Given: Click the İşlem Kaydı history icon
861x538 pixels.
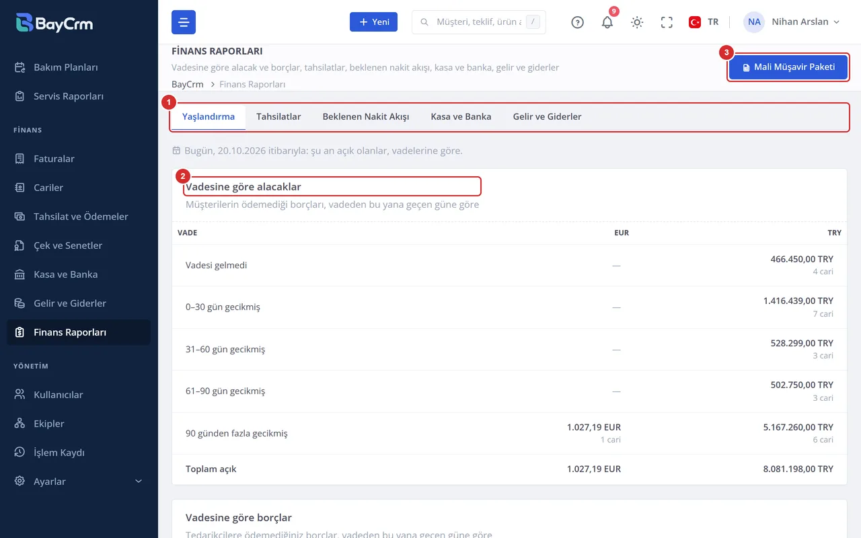Looking at the screenshot, I should [x=20, y=453].
